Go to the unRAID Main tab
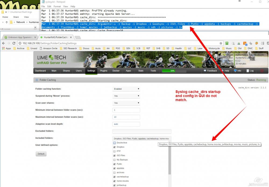This screenshot has width=269, height=187. (54, 71)
